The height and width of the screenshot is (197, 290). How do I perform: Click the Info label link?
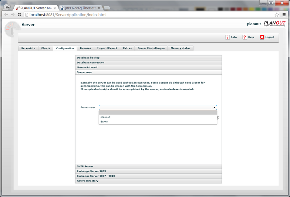tap(234, 37)
